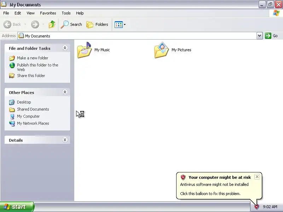Click the Make a new folder icon
This screenshot has height=212, width=283.
(x=12, y=58)
